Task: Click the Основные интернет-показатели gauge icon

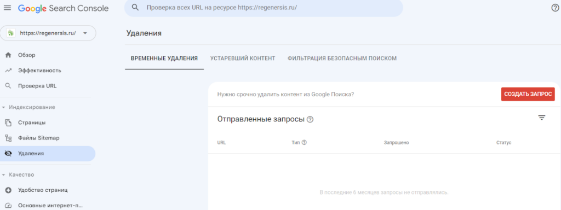Action: coord(8,206)
